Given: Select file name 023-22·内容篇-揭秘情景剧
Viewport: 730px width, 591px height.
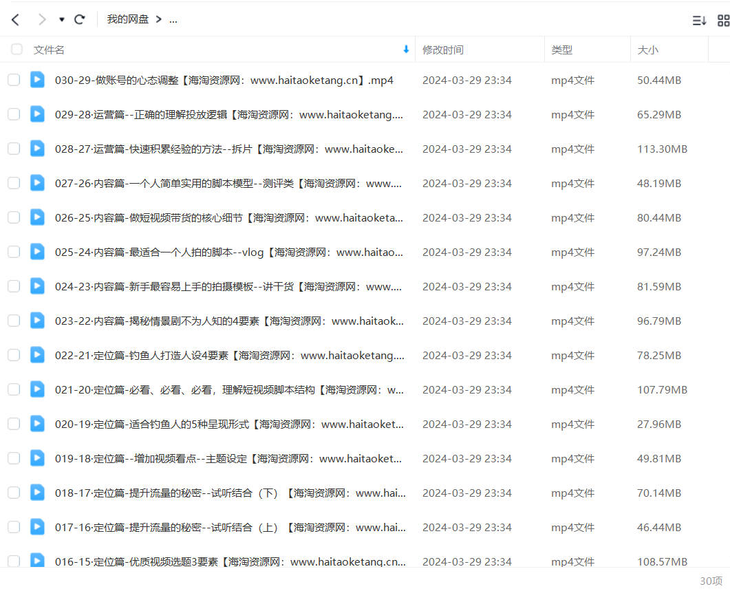Looking at the screenshot, I should click(x=229, y=321).
